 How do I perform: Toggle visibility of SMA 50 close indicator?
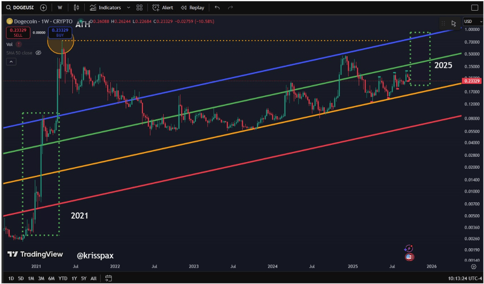point(38,53)
